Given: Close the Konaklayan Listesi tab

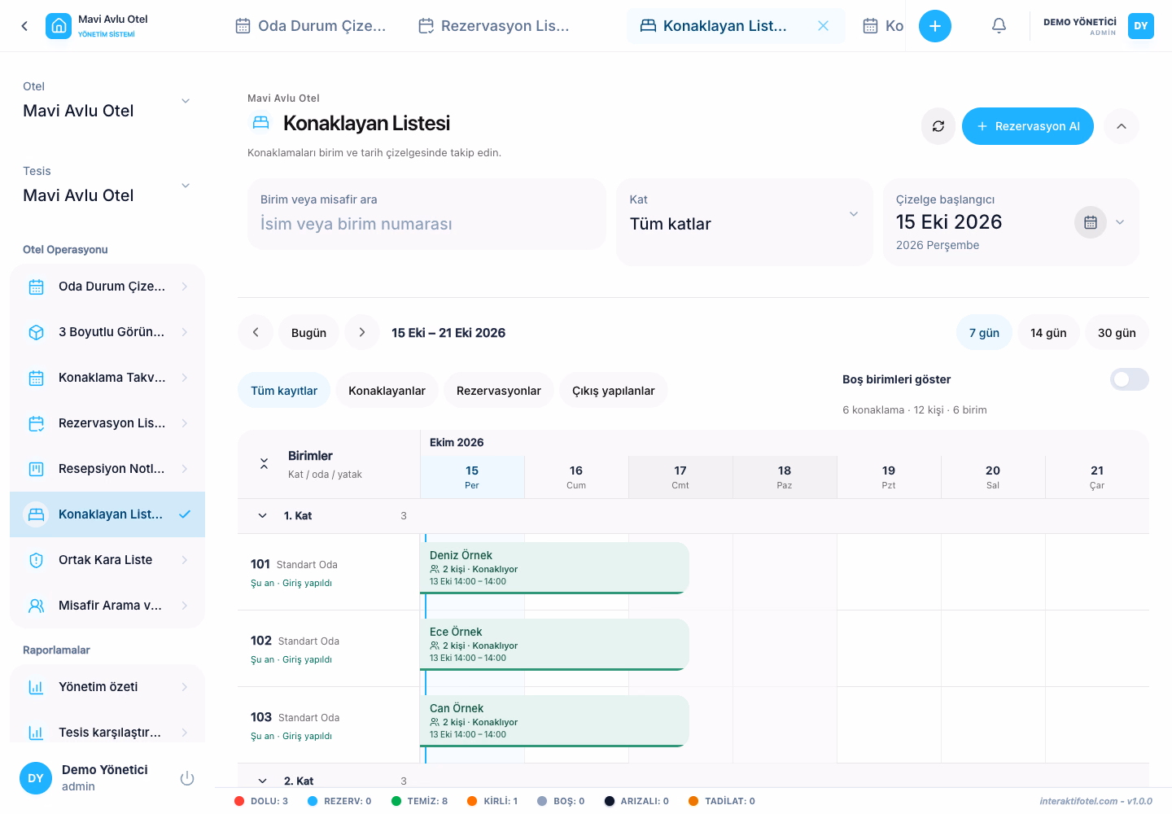Looking at the screenshot, I should [824, 26].
